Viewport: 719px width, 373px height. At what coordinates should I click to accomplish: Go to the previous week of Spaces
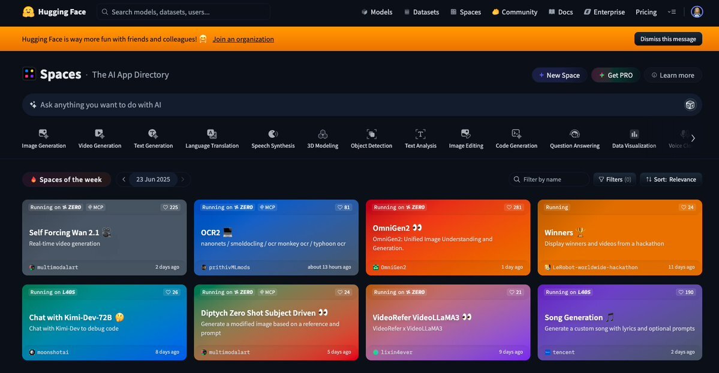pyautogui.click(x=124, y=180)
